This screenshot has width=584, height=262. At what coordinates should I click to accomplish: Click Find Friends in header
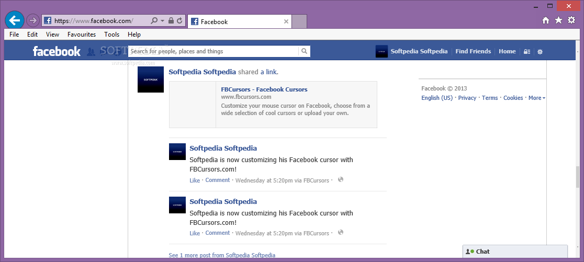click(473, 51)
